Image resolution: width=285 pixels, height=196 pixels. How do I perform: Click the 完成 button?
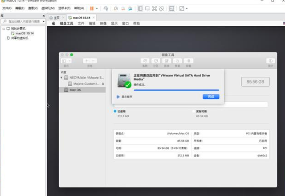click(x=211, y=96)
